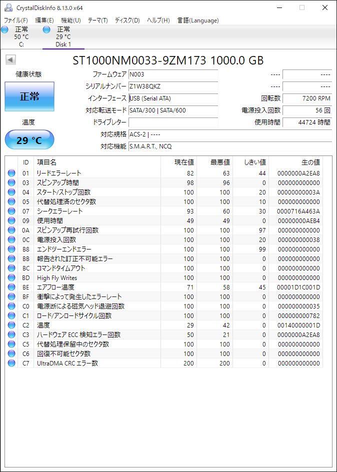
Task: Click the 対応機能 field S.M.A.R.T., NCQ
Action: pos(230,146)
